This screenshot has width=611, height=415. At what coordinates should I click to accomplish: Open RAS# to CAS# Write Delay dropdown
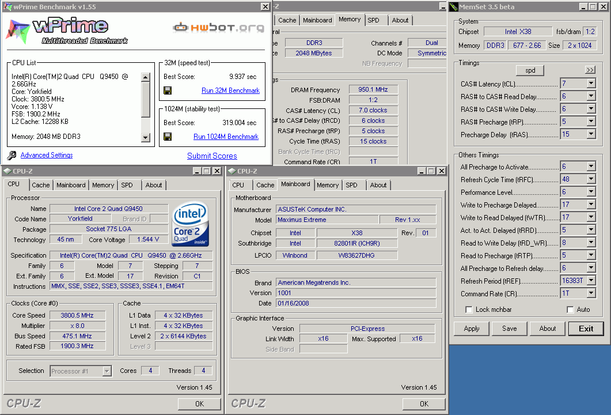pos(591,109)
